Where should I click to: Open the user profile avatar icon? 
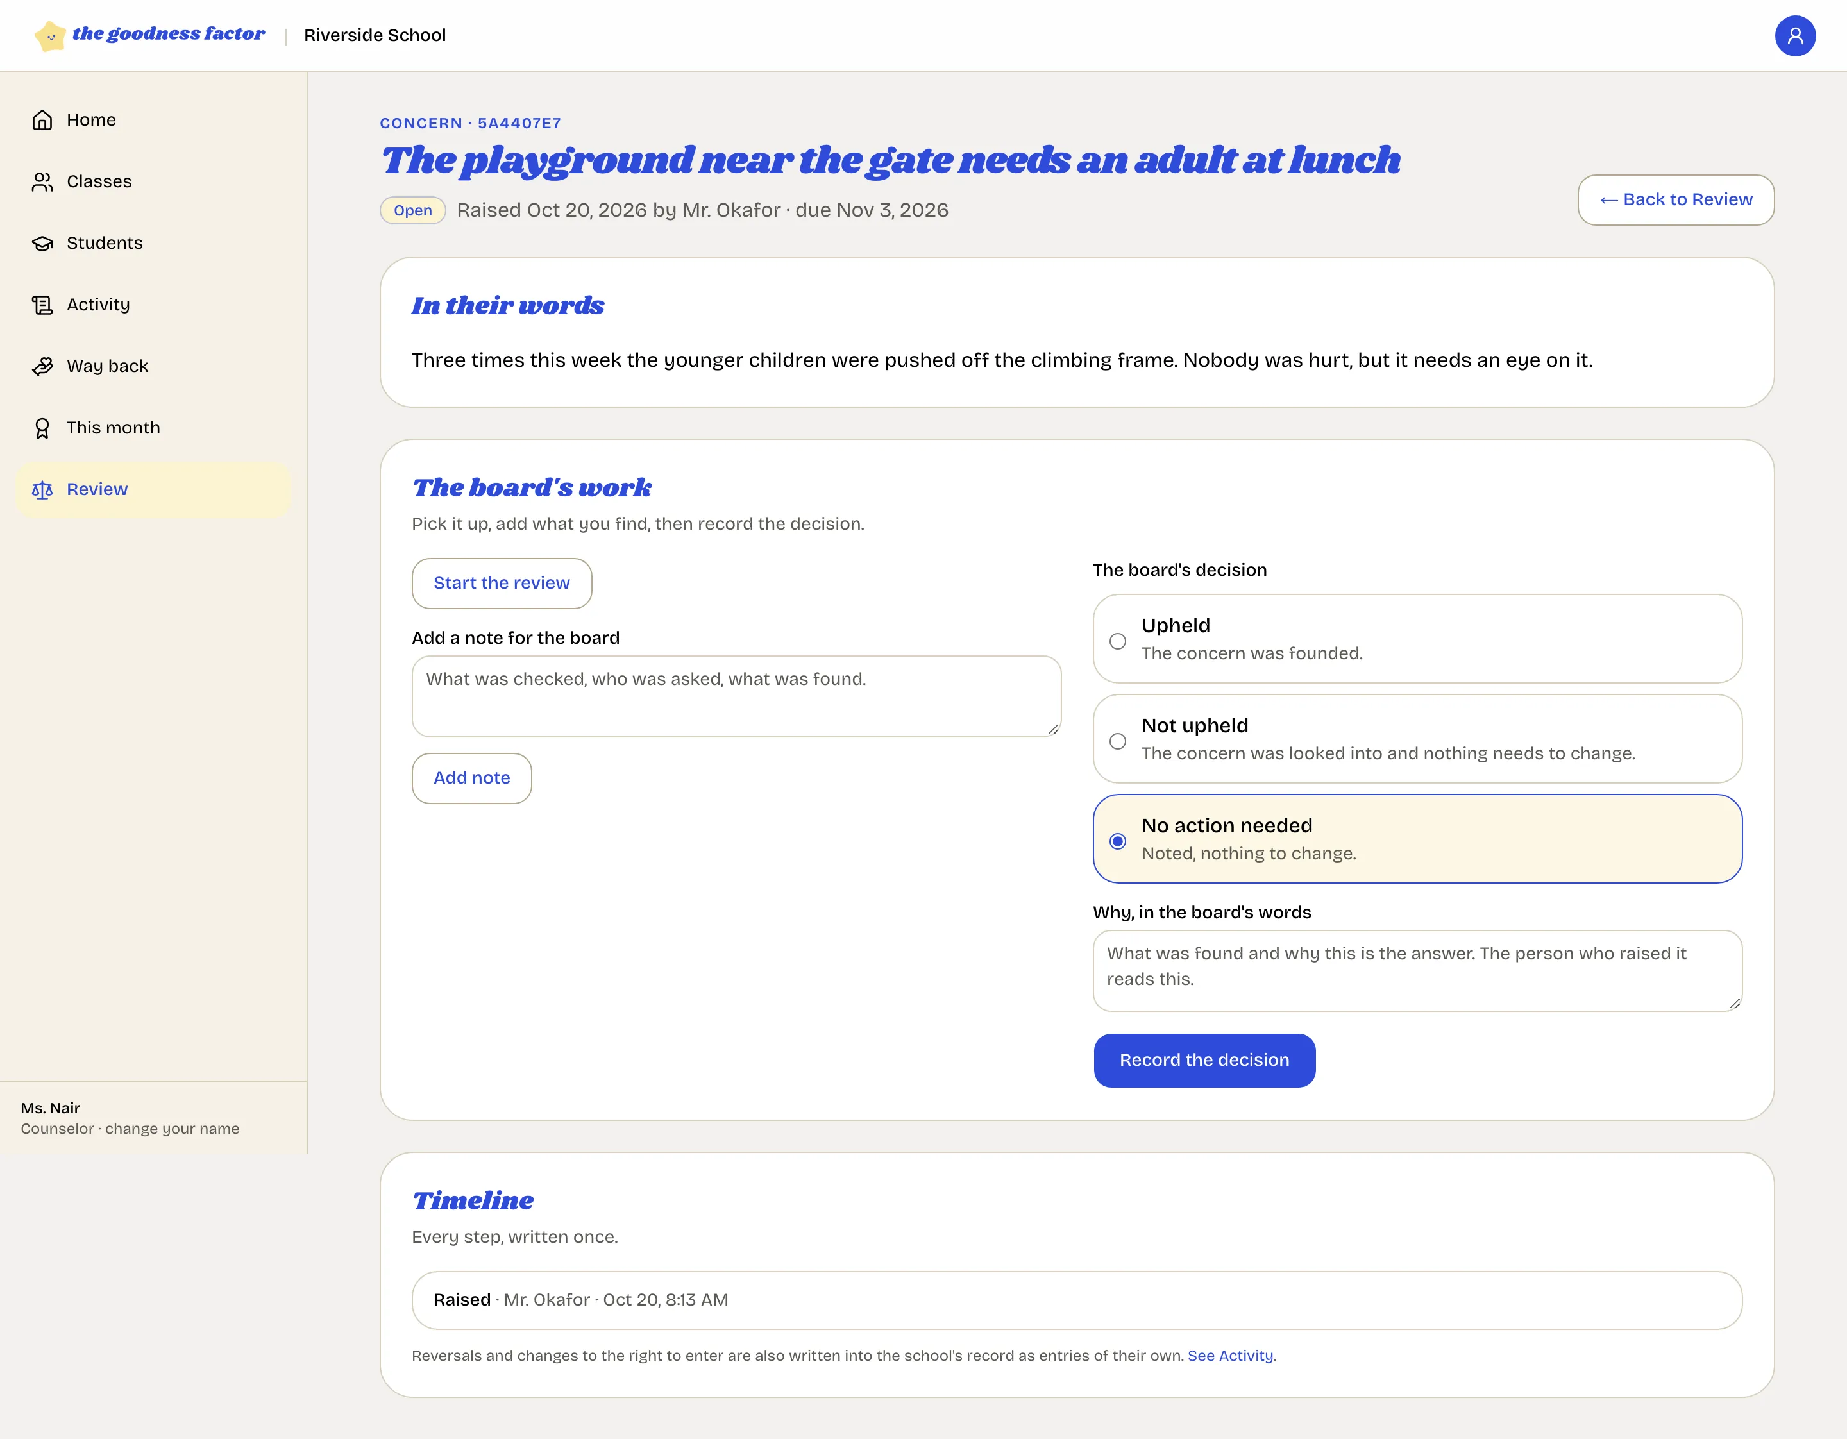point(1794,35)
